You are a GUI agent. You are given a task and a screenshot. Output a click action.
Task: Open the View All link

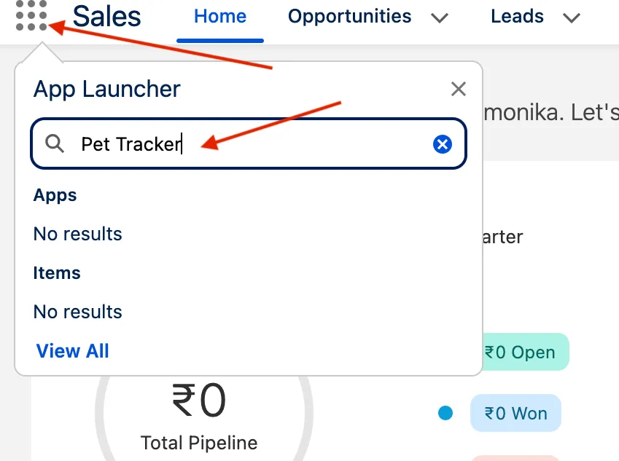coord(72,351)
